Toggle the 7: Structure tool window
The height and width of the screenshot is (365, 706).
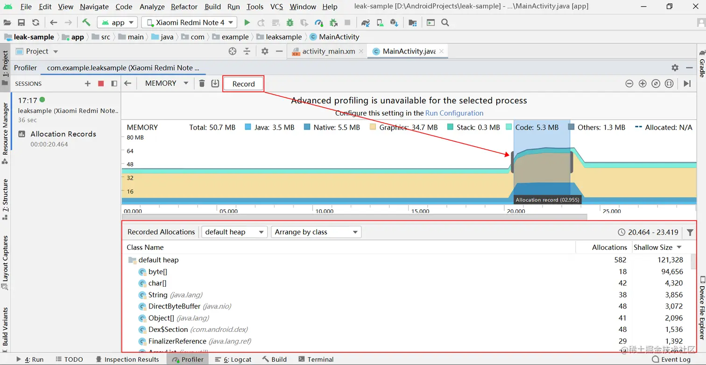[x=5, y=200]
